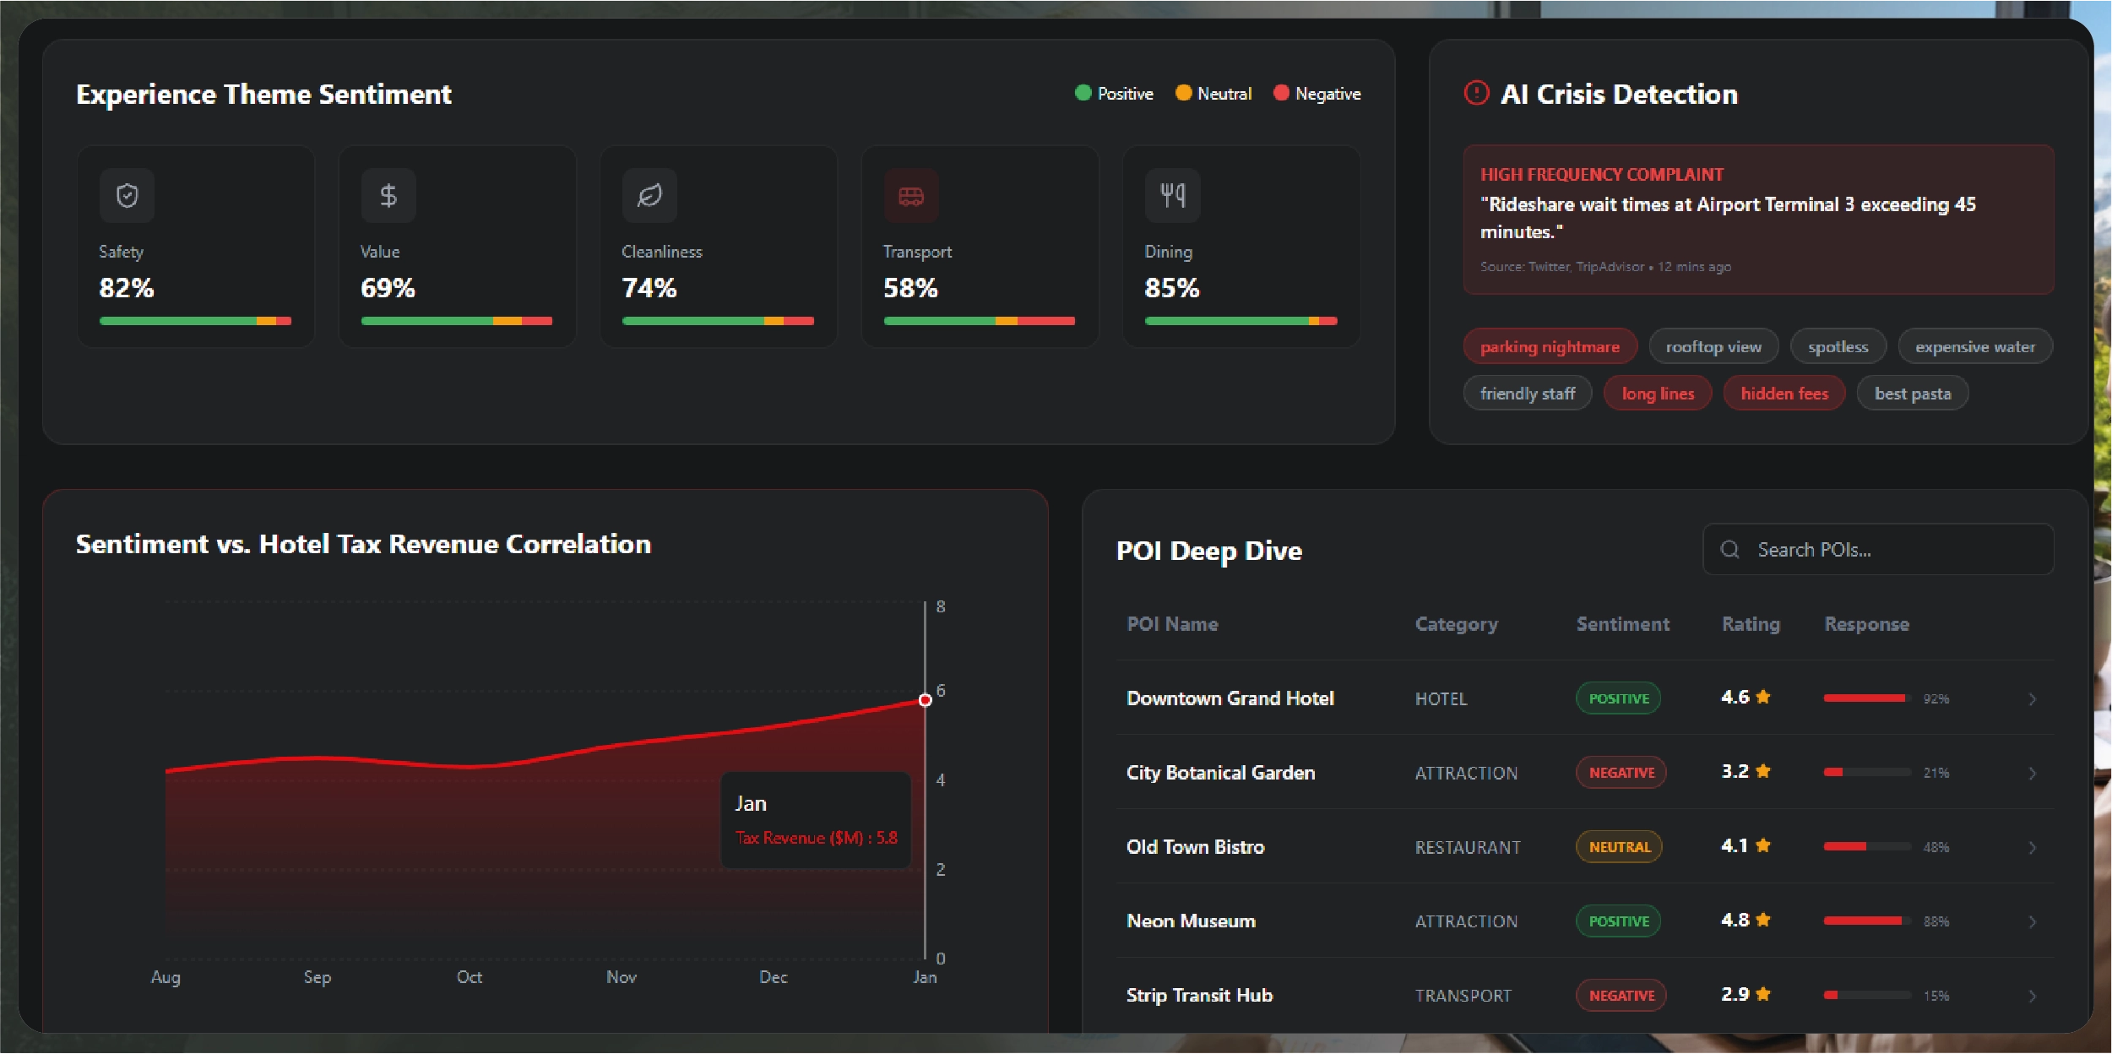Expand the Downtown Grand Hotel row chevron
Viewport: 2112px width, 1054px height.
tap(2032, 699)
